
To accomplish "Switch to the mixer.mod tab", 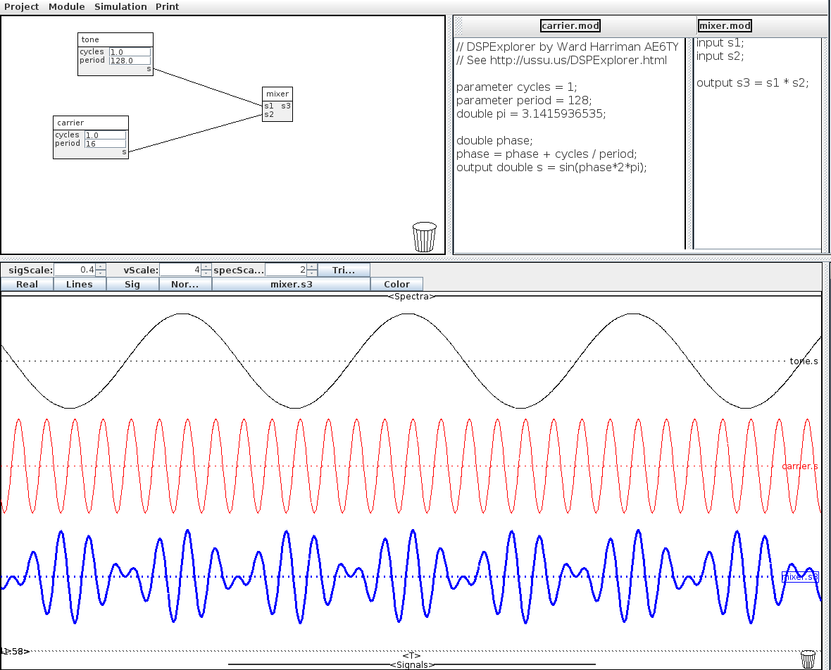I will click(725, 25).
